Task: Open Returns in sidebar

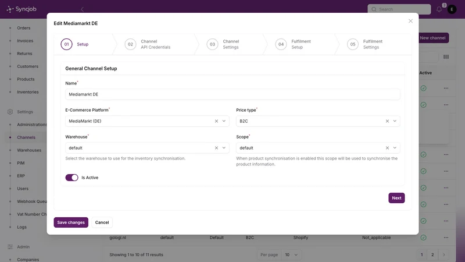Action: (x=24, y=54)
